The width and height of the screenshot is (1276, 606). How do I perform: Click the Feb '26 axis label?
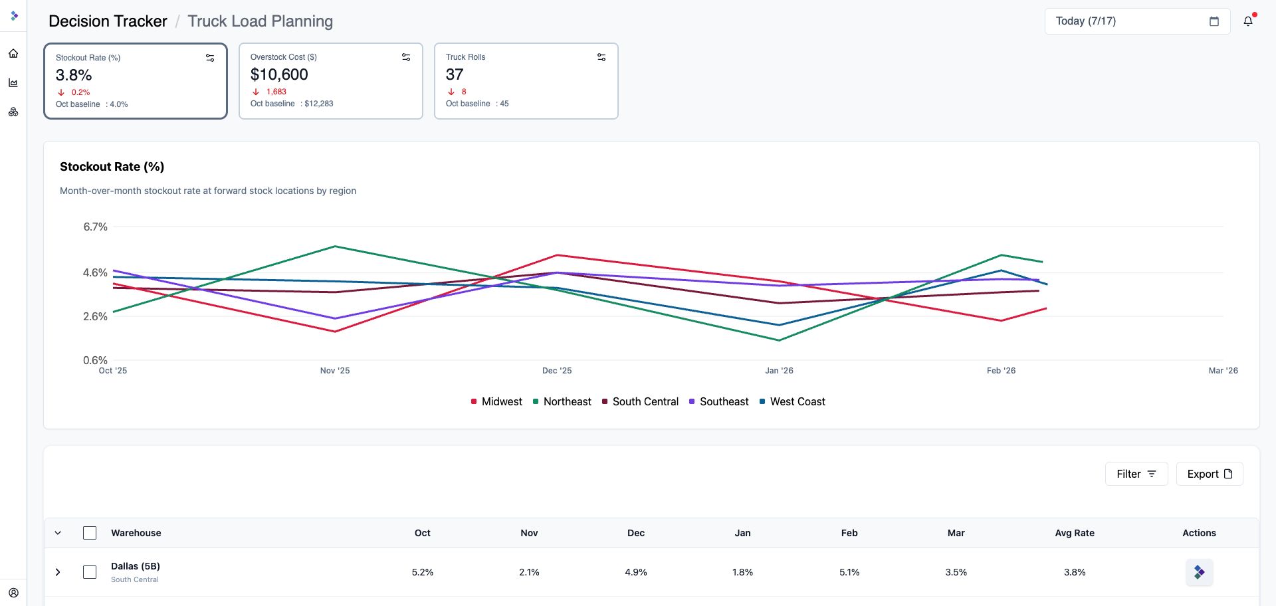click(1001, 371)
